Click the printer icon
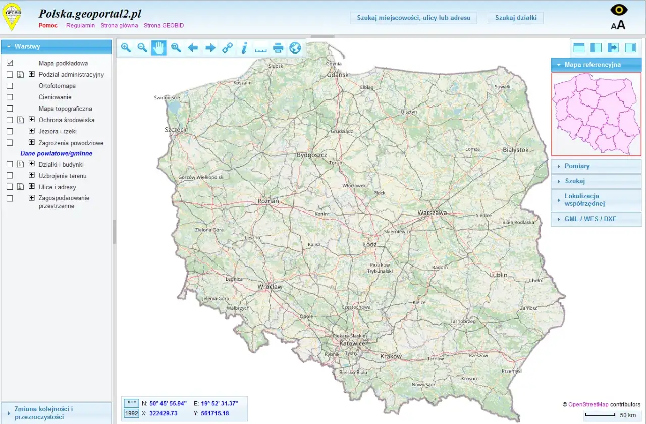The height and width of the screenshot is (424, 646). click(x=278, y=48)
